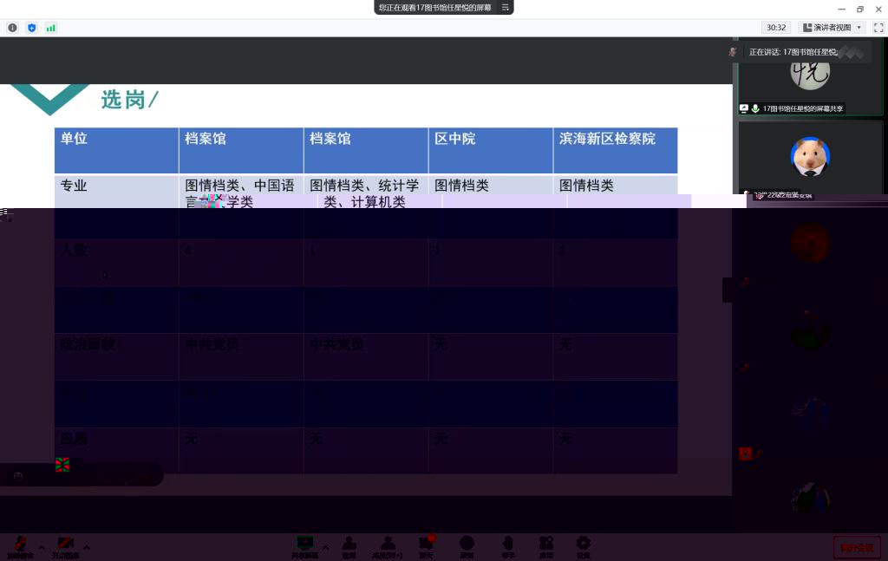Toggle the camera video on
This screenshot has width=888, height=561.
click(x=65, y=546)
